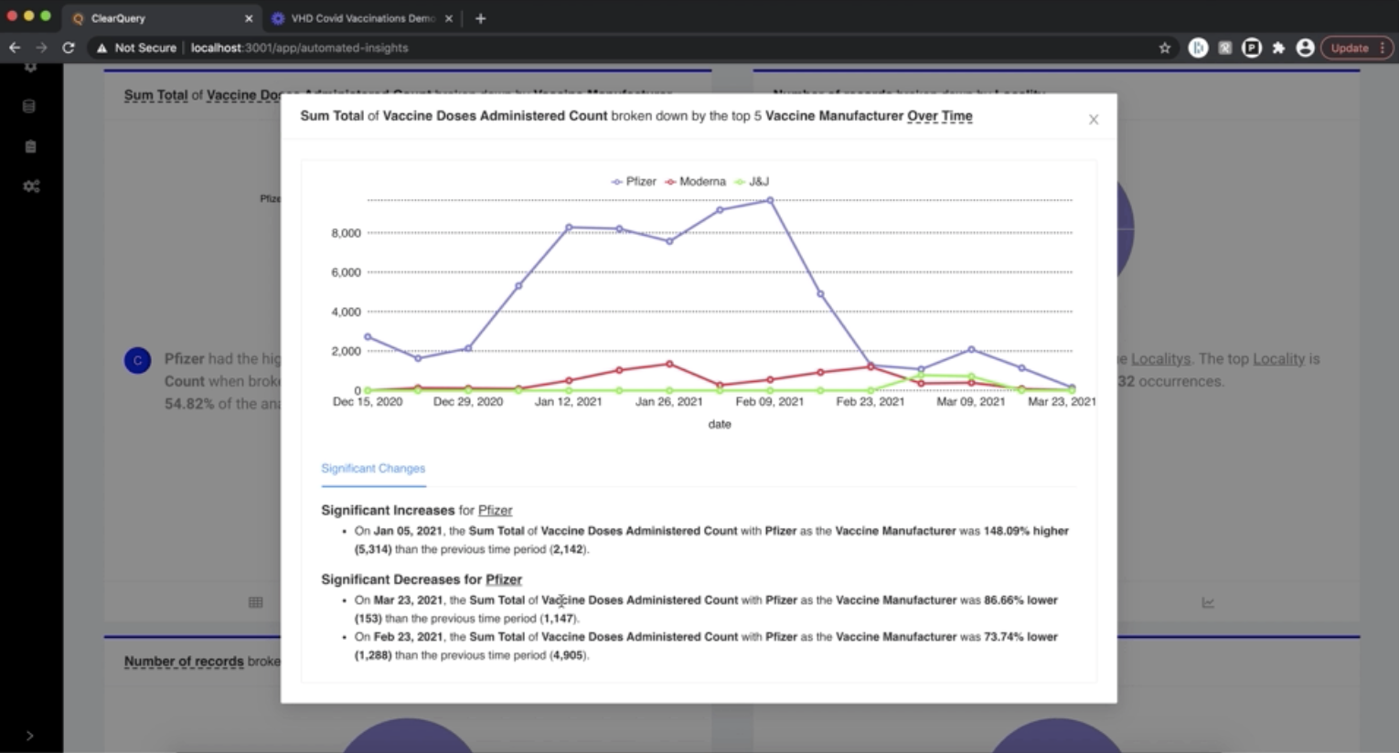1399x753 pixels.
Task: Click the underlined Locality link on the right
Action: click(1278, 359)
